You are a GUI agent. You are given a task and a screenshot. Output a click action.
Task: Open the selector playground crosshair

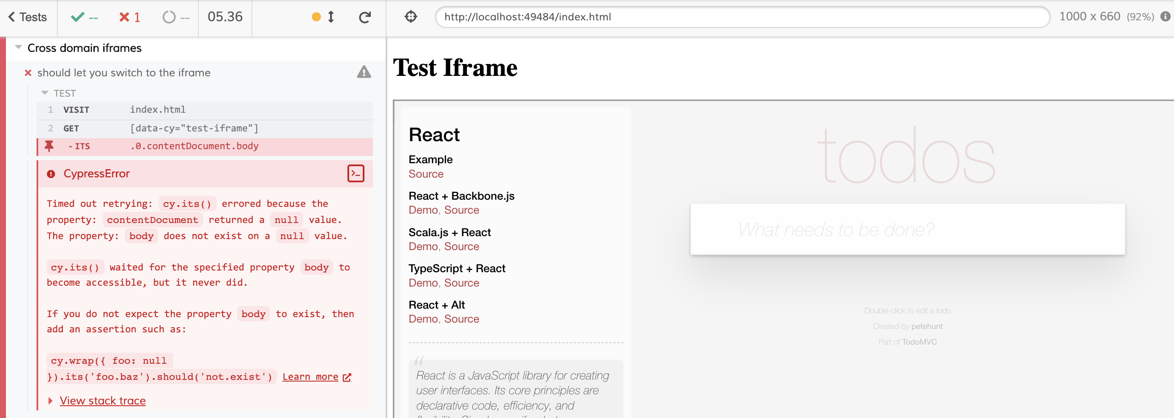click(x=411, y=17)
